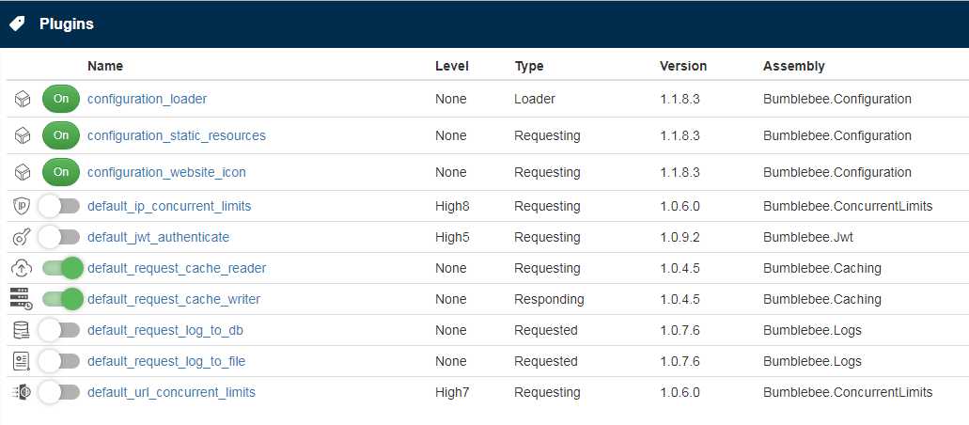Click the cube icon beside configuration_website_icon

tap(23, 172)
